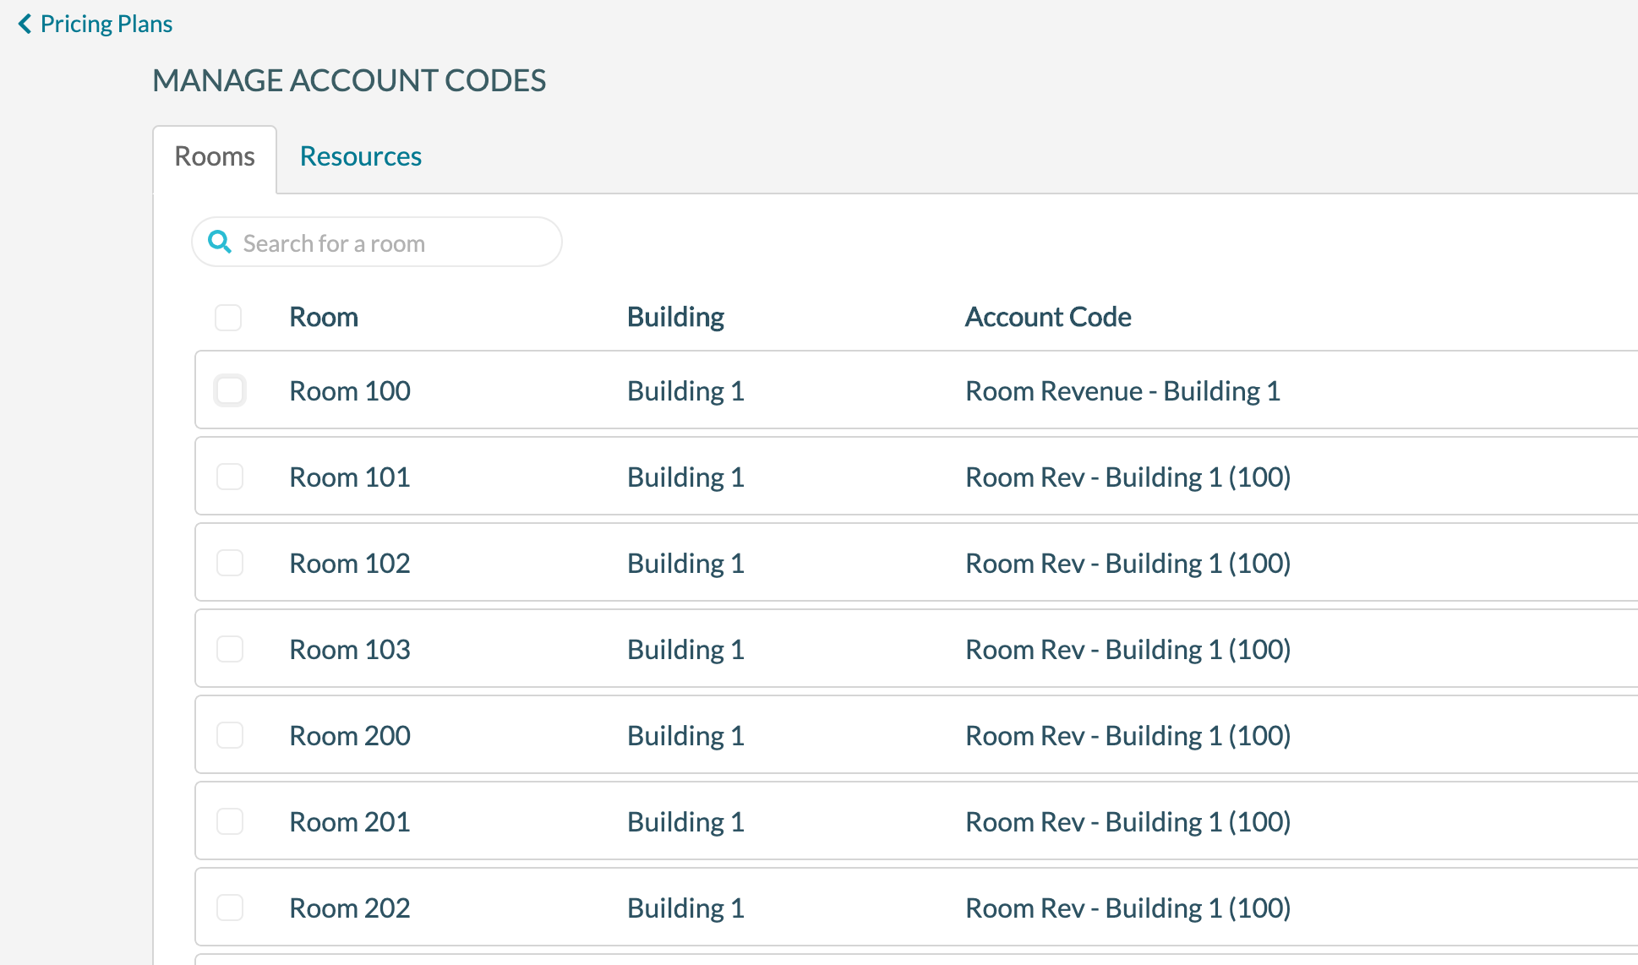The height and width of the screenshot is (965, 1638).
Task: Check the select-all checkbox in the header
Action: 227,318
